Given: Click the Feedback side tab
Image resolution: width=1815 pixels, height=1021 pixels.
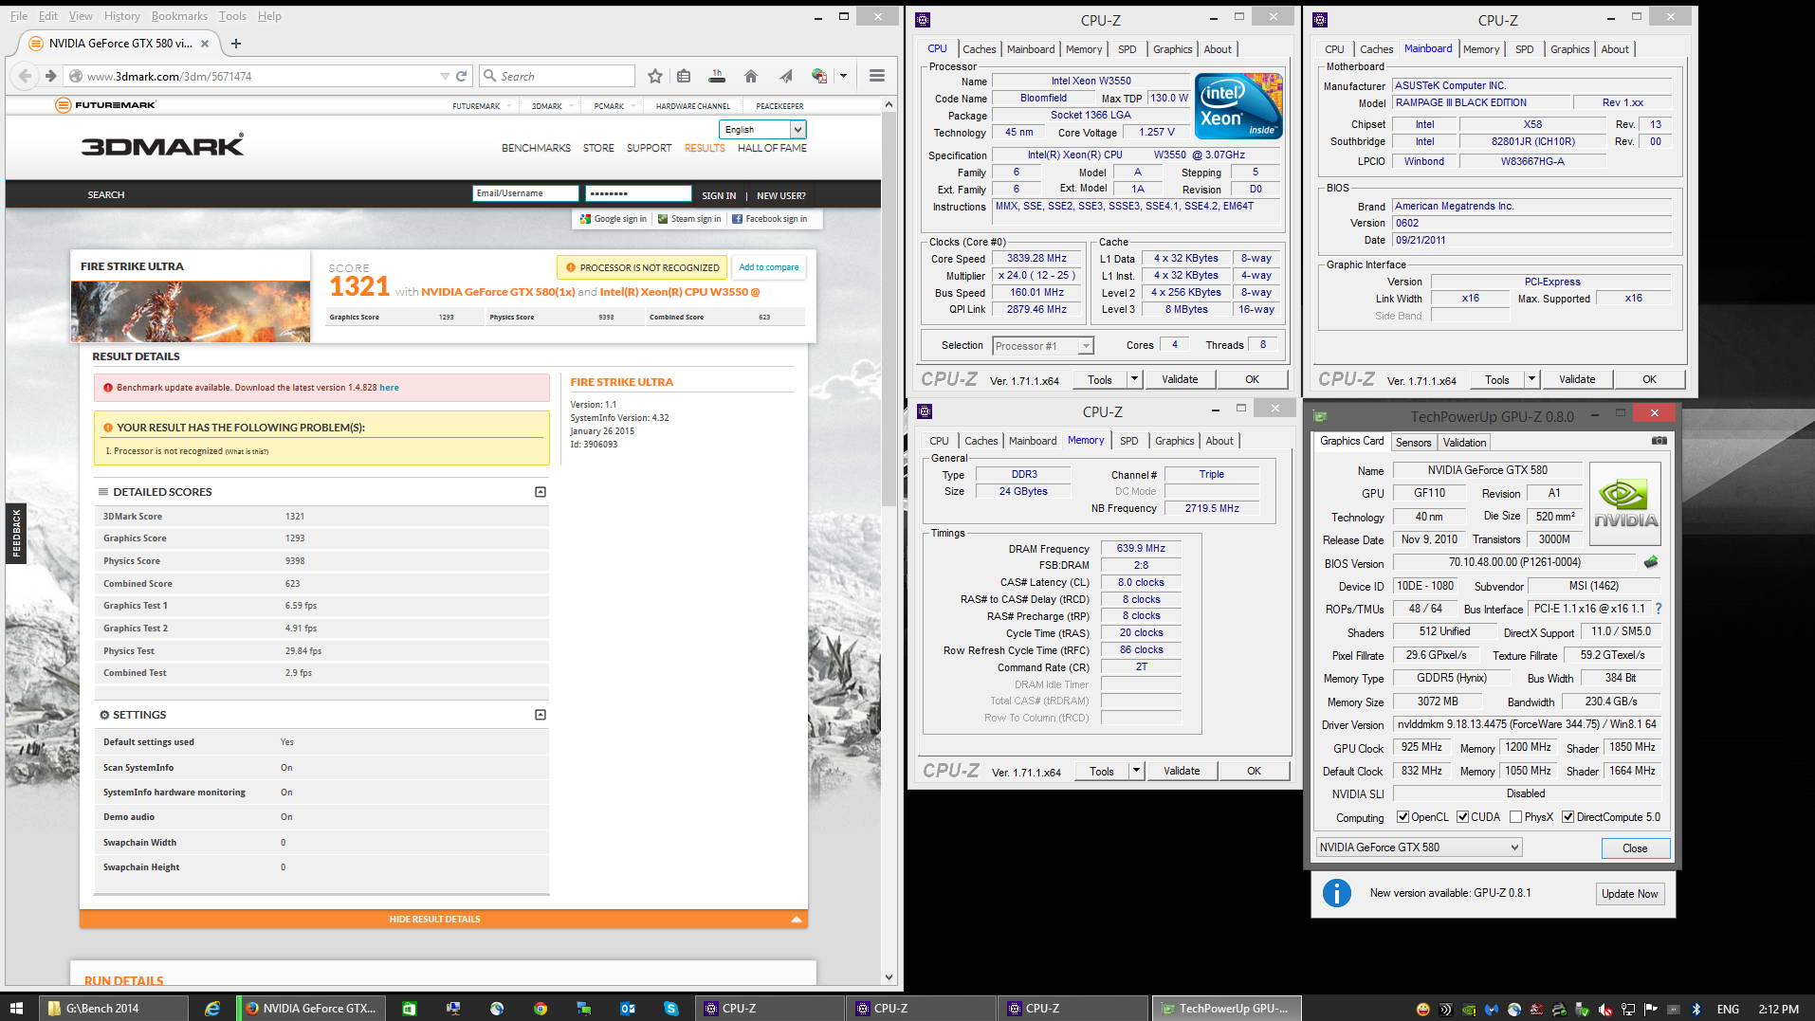Looking at the screenshot, I should (16, 534).
